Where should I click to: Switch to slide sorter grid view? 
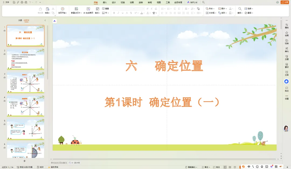click(x=230, y=167)
